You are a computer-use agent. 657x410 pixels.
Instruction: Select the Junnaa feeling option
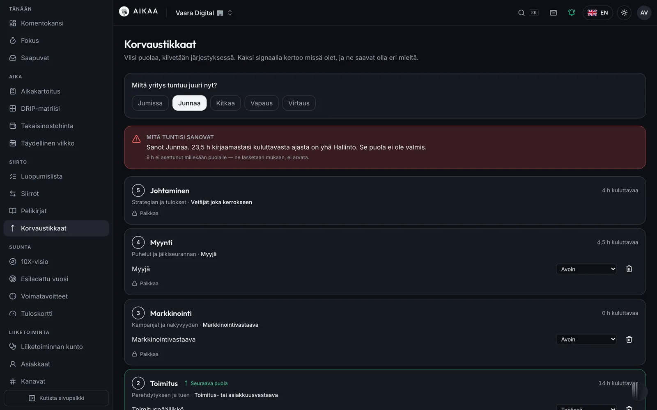tap(189, 103)
